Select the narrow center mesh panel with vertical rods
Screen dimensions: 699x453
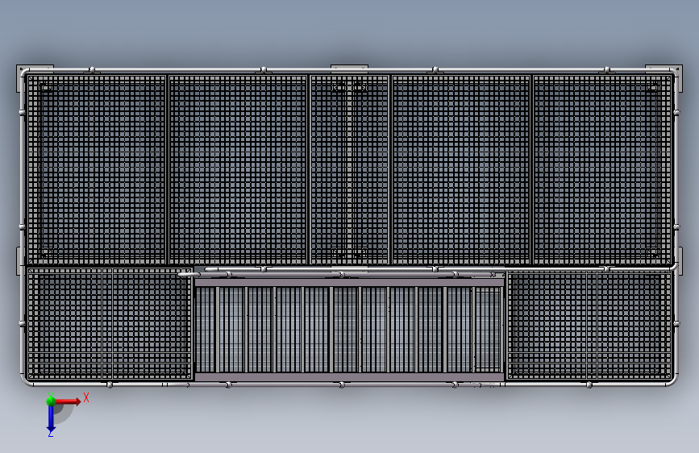point(350,169)
